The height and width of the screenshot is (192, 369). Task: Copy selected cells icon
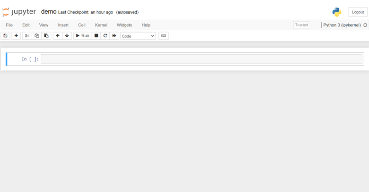point(37,36)
